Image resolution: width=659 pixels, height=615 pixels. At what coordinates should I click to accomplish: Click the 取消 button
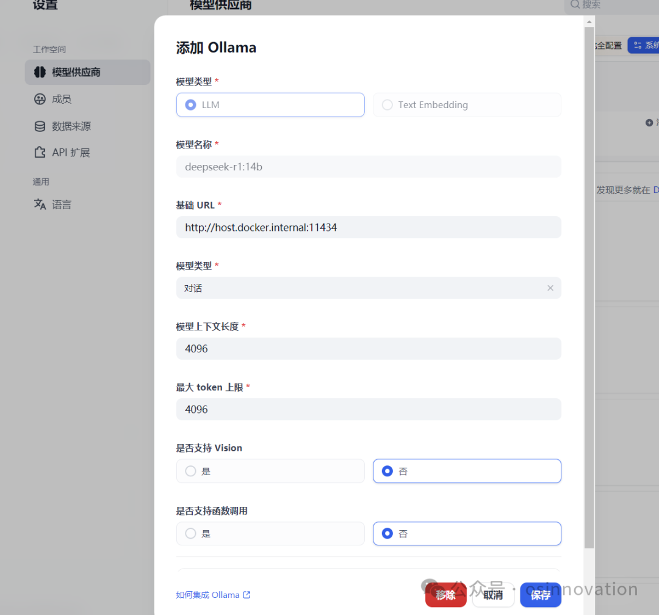[493, 595]
